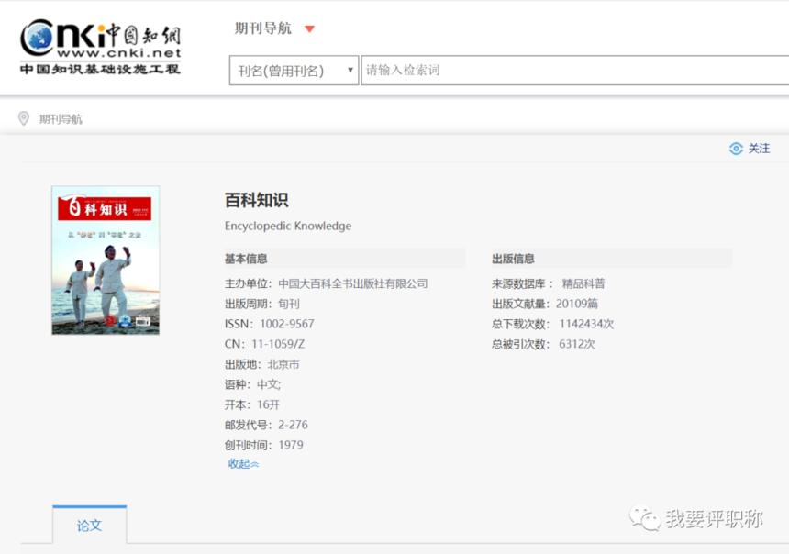Select CN value 11-1059/Z
This screenshot has height=554, width=789.
click(x=278, y=344)
